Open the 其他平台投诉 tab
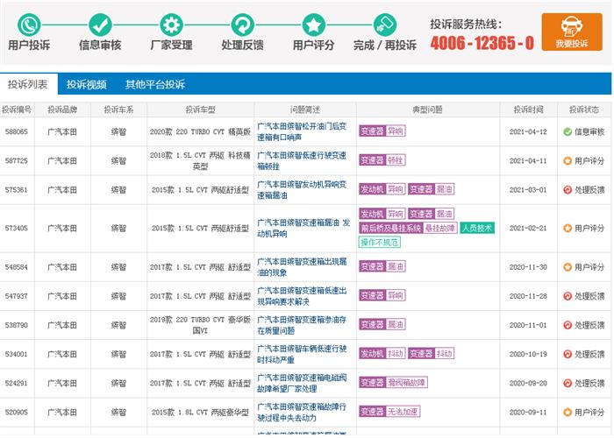This screenshot has height=438, width=614. [x=155, y=84]
